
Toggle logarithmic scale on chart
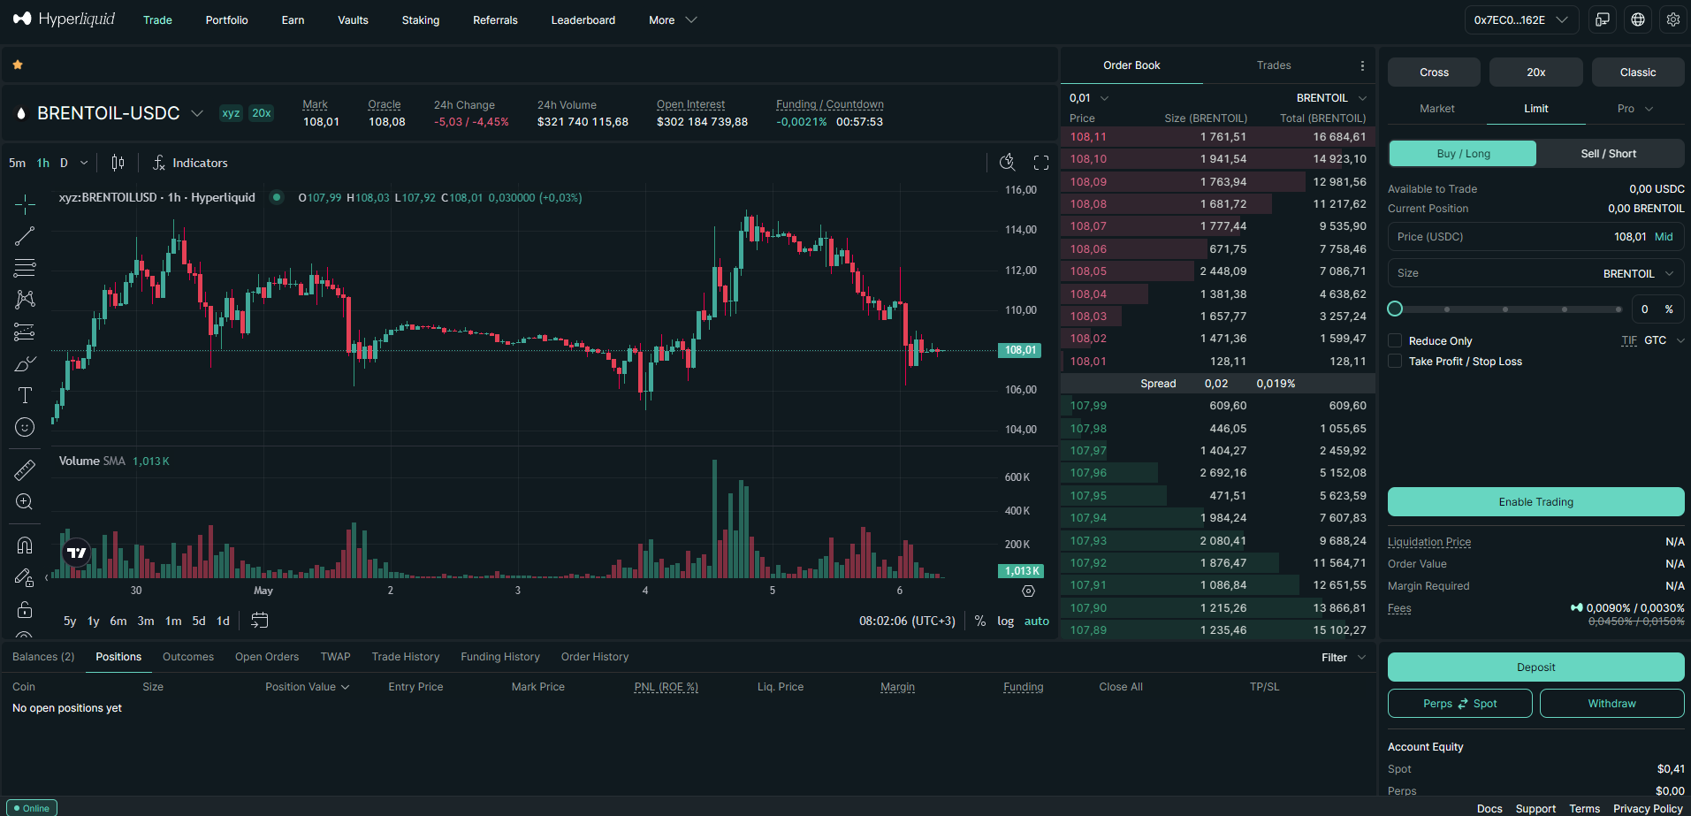pos(1006,621)
